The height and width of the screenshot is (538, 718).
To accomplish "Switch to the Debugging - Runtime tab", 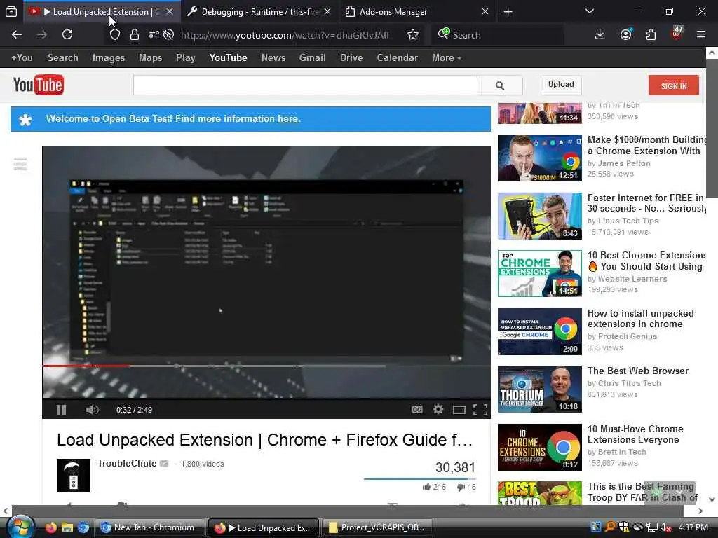I will (260, 11).
